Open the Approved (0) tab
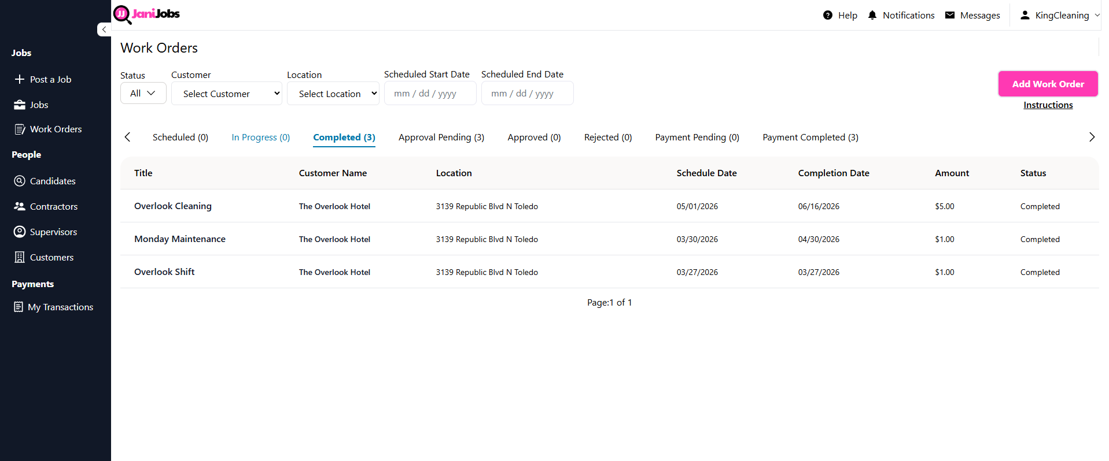Screen dimensions: 1109x461 click(x=534, y=137)
